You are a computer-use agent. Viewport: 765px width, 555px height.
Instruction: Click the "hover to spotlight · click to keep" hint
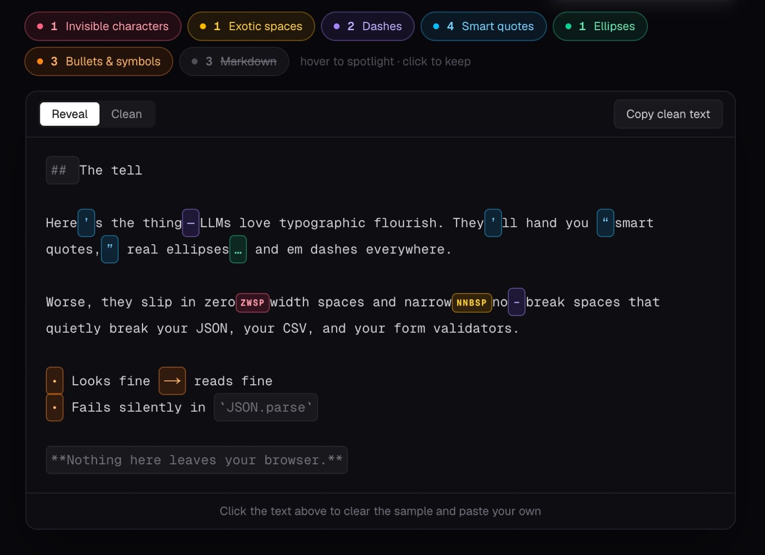click(385, 61)
